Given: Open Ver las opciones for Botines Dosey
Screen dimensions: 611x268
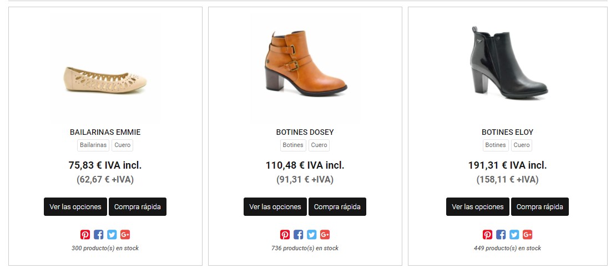Looking at the screenshot, I should click(275, 207).
